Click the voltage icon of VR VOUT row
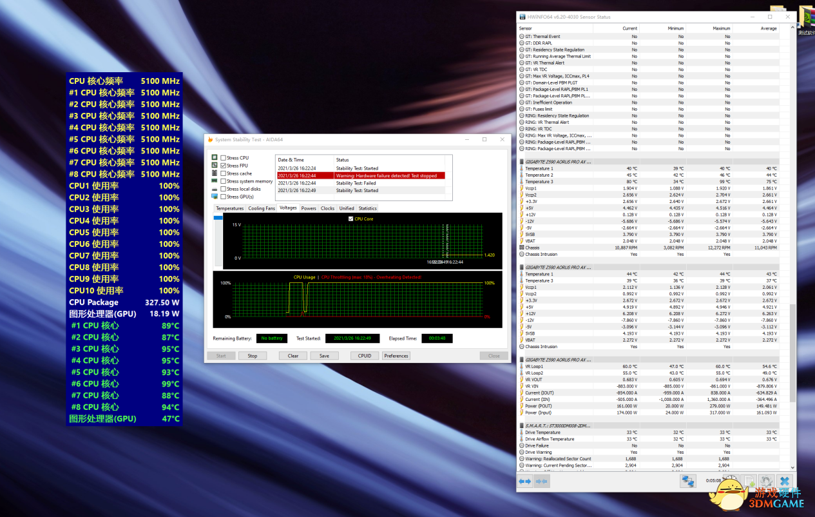Image resolution: width=815 pixels, height=517 pixels. click(x=521, y=380)
